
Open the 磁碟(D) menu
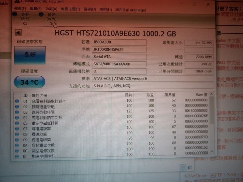click(90, 9)
